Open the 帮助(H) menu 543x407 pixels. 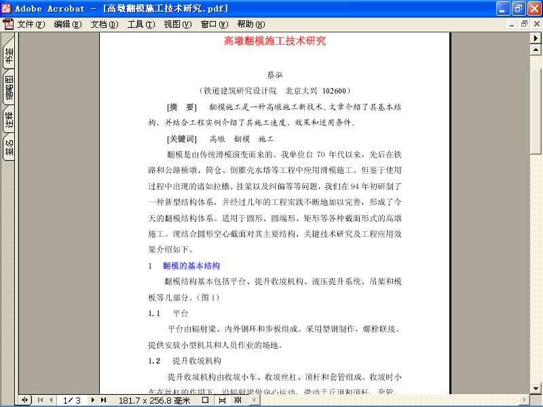coord(251,24)
